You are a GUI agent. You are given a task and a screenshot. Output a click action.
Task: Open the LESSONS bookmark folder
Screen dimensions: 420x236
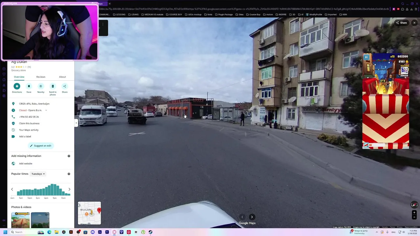pos(119,14)
